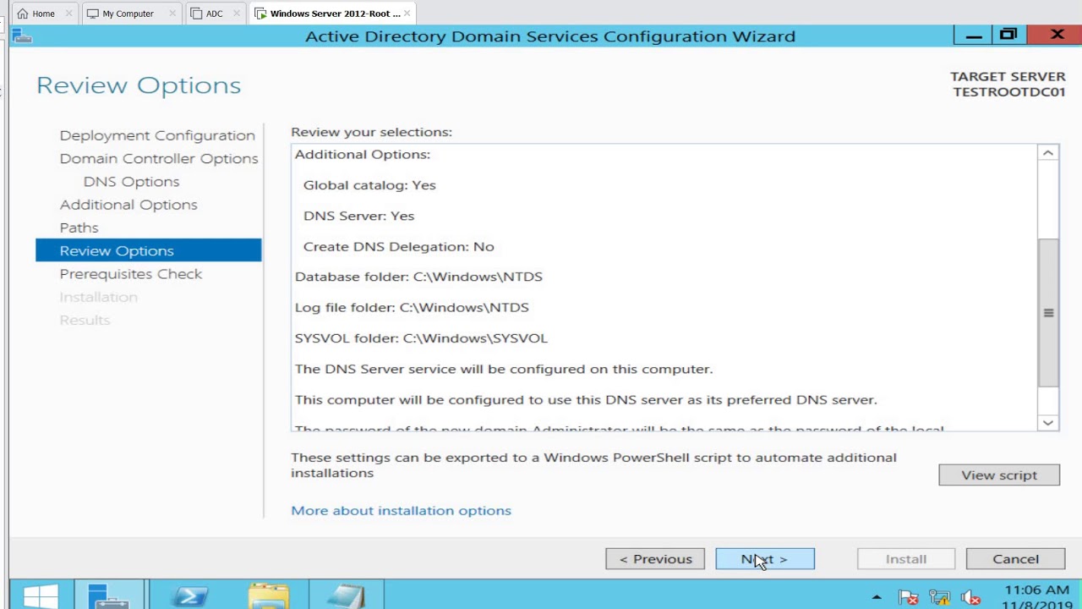
Task: Click the DNS Server service will be configured line
Action: (x=504, y=370)
